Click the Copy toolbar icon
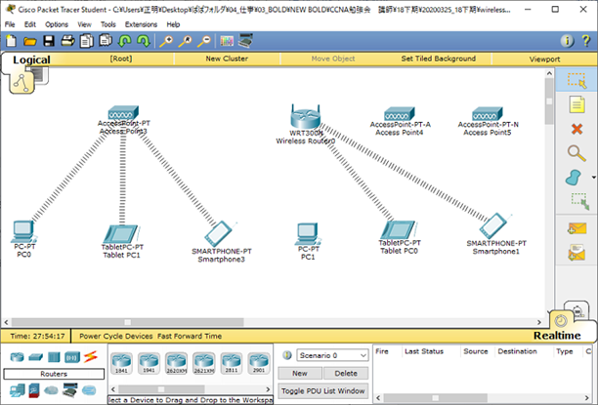Viewport: 598px width, 405px height. tap(87, 41)
